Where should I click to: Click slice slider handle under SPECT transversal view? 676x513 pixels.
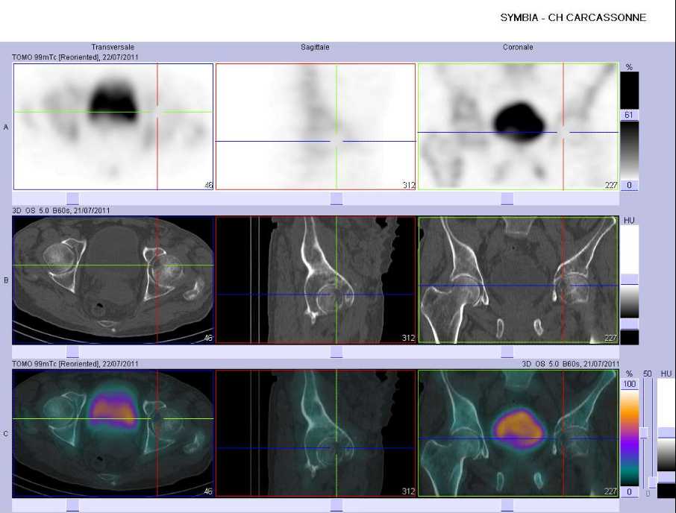pyautogui.click(x=73, y=198)
